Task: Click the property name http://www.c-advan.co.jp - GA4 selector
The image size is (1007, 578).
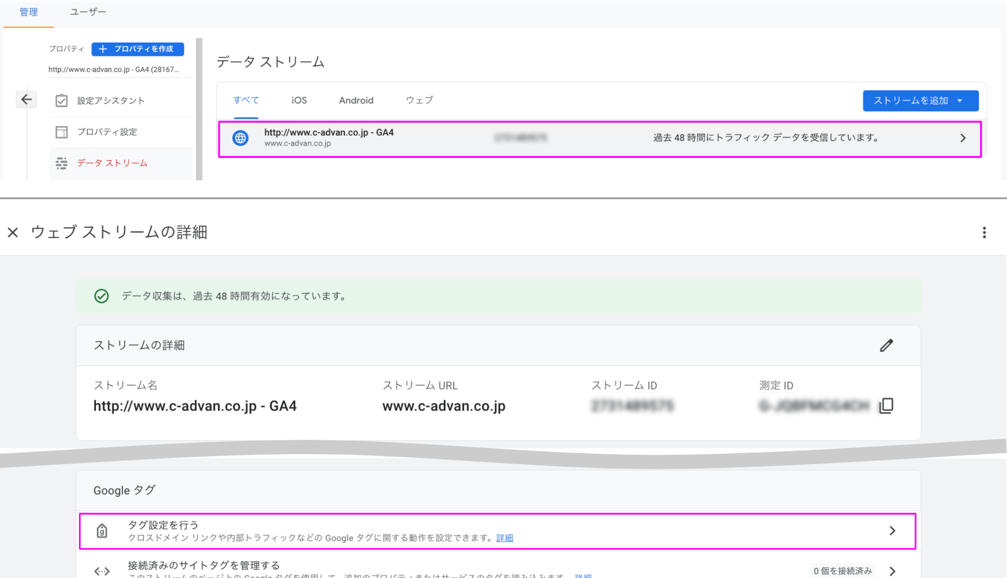Action: 113,70
